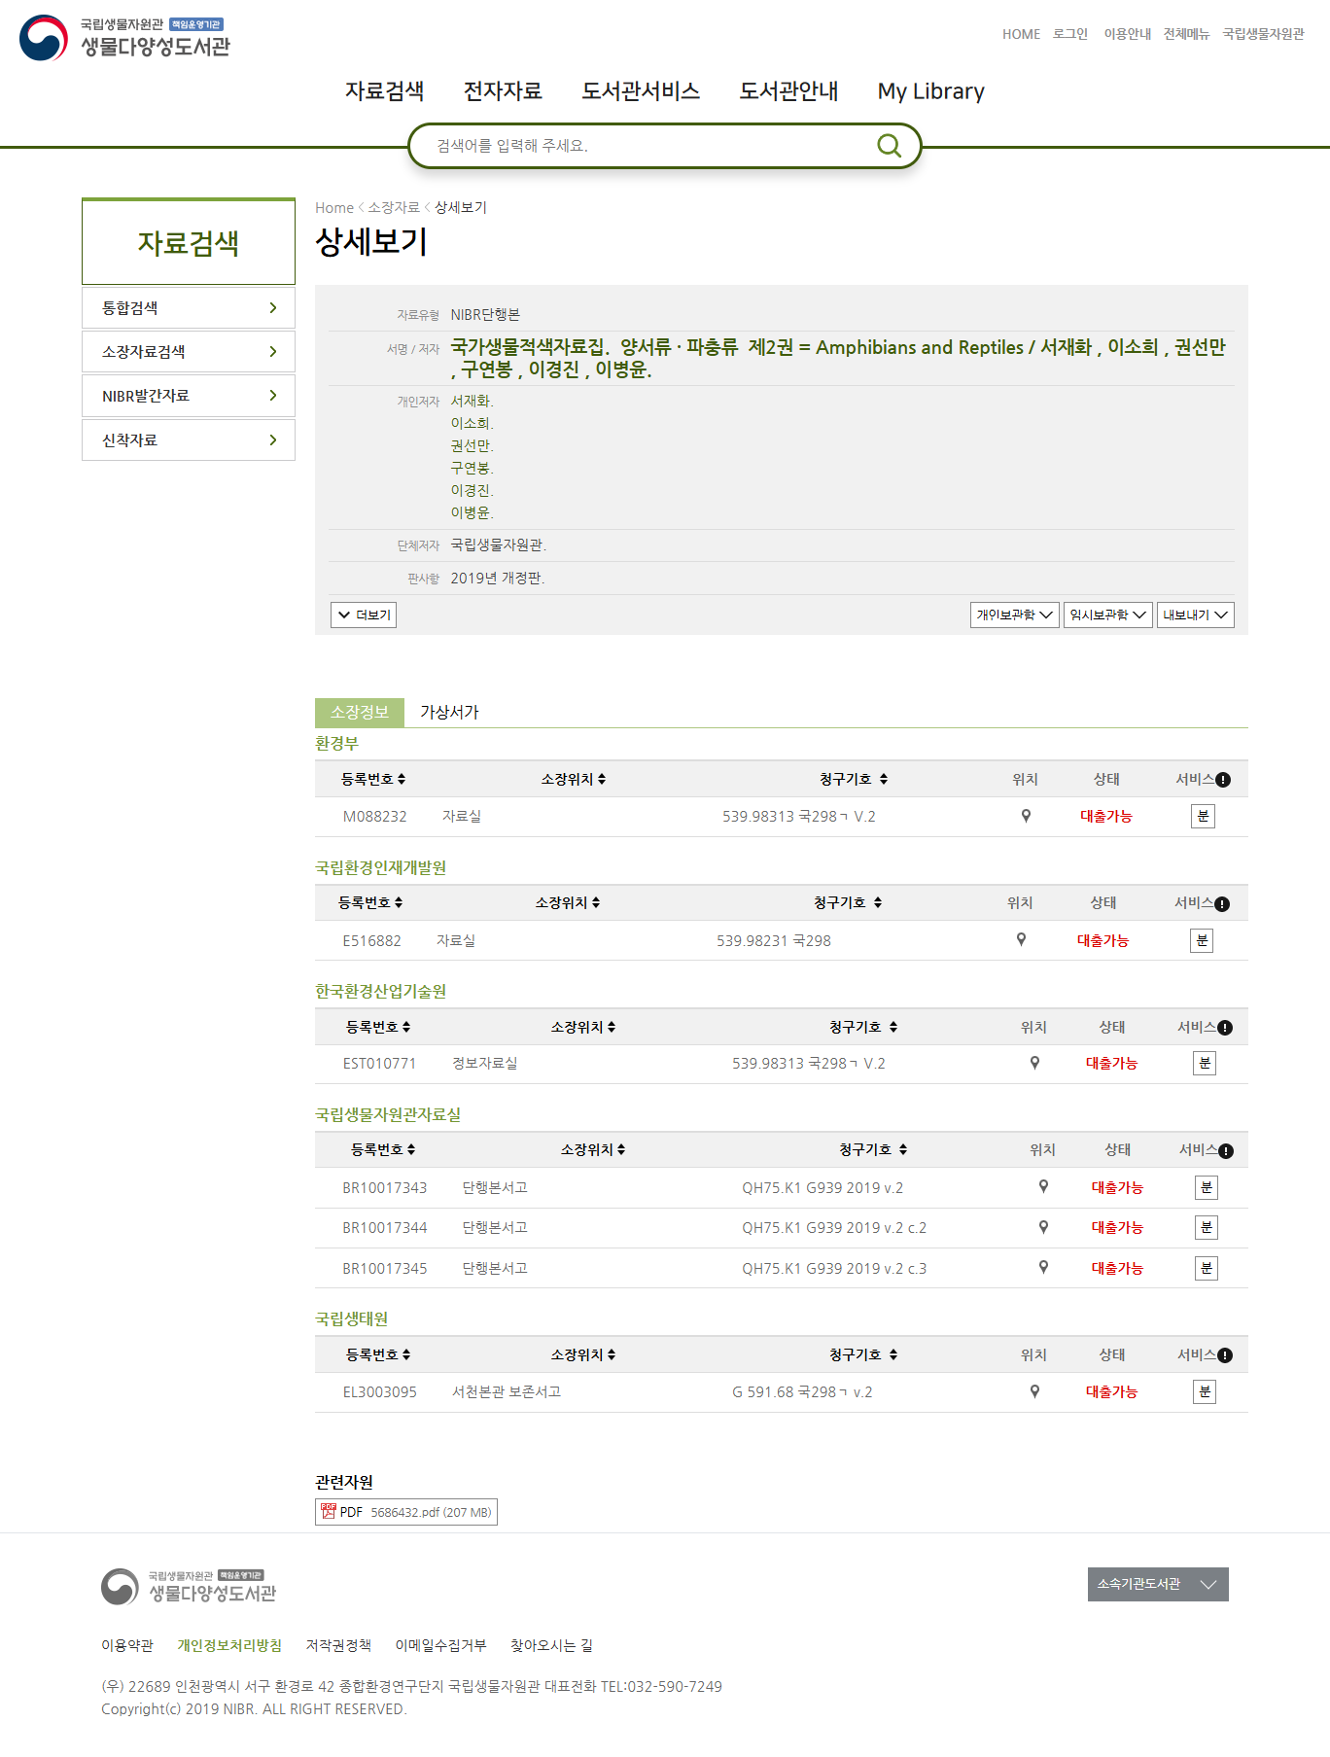Open the 개인보관함 dropdown

click(1014, 615)
